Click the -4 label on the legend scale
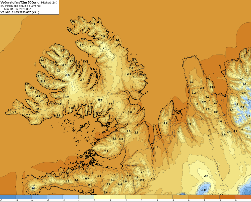This screenshot has width=251, height=202. 32,200
